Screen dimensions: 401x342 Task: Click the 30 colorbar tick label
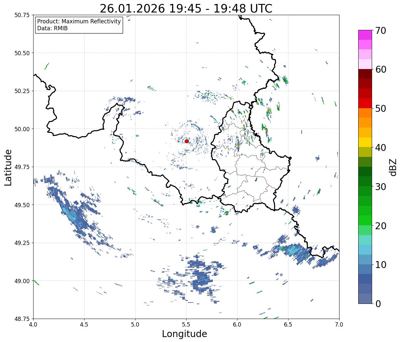(381, 186)
